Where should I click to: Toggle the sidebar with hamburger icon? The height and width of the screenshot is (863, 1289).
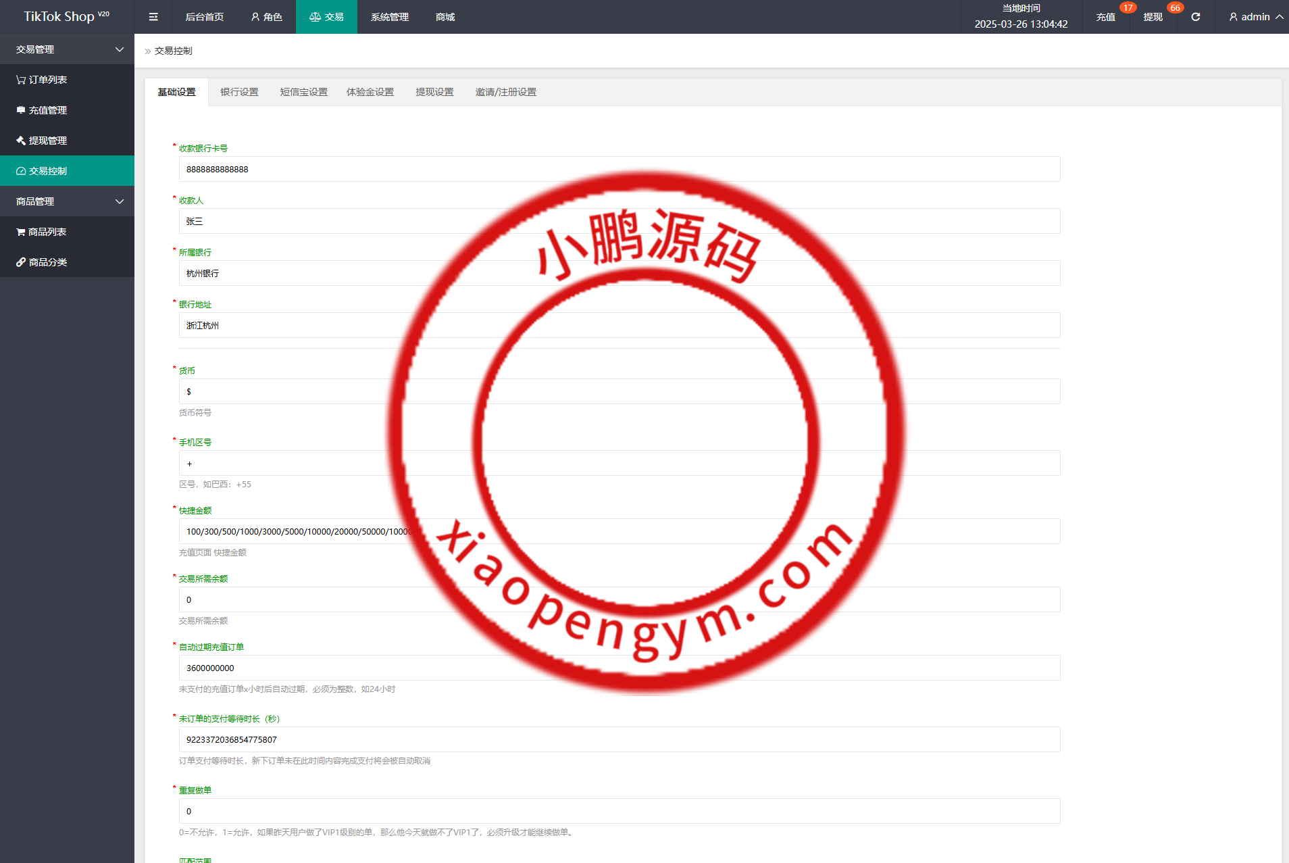pyautogui.click(x=153, y=16)
